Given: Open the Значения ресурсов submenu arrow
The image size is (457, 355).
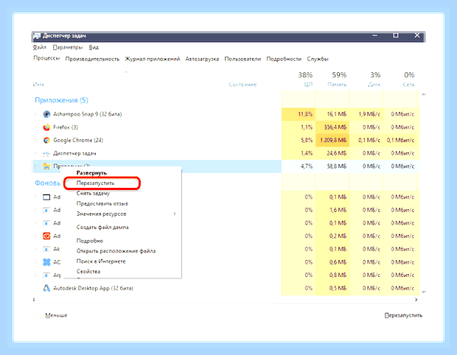Looking at the screenshot, I should point(175,214).
